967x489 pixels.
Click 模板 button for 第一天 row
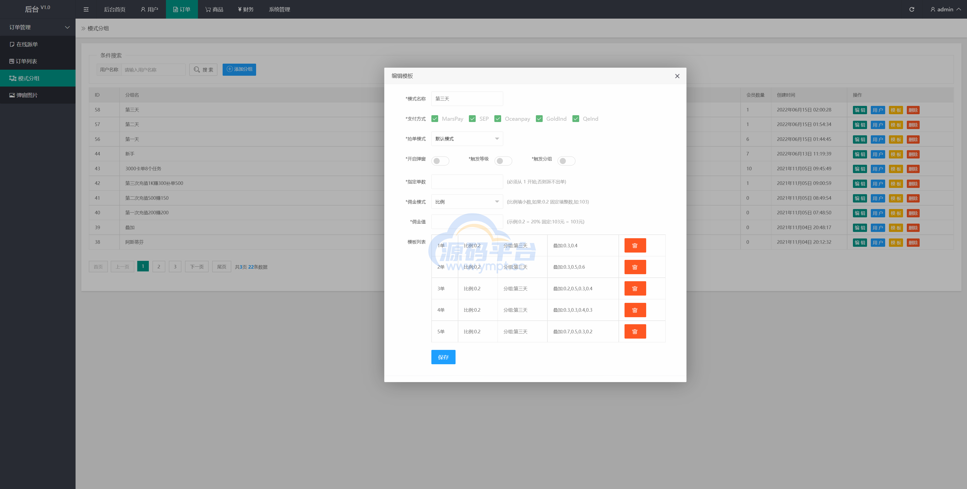coord(896,140)
